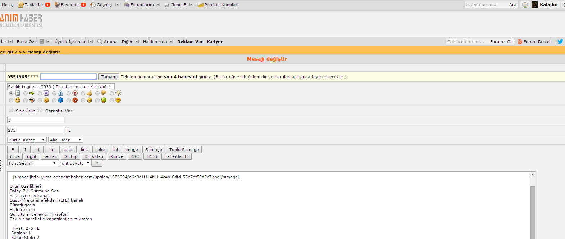This screenshot has width=565, height=239.
Task: Open Taslaklar drafts icon
Action: coord(20,5)
